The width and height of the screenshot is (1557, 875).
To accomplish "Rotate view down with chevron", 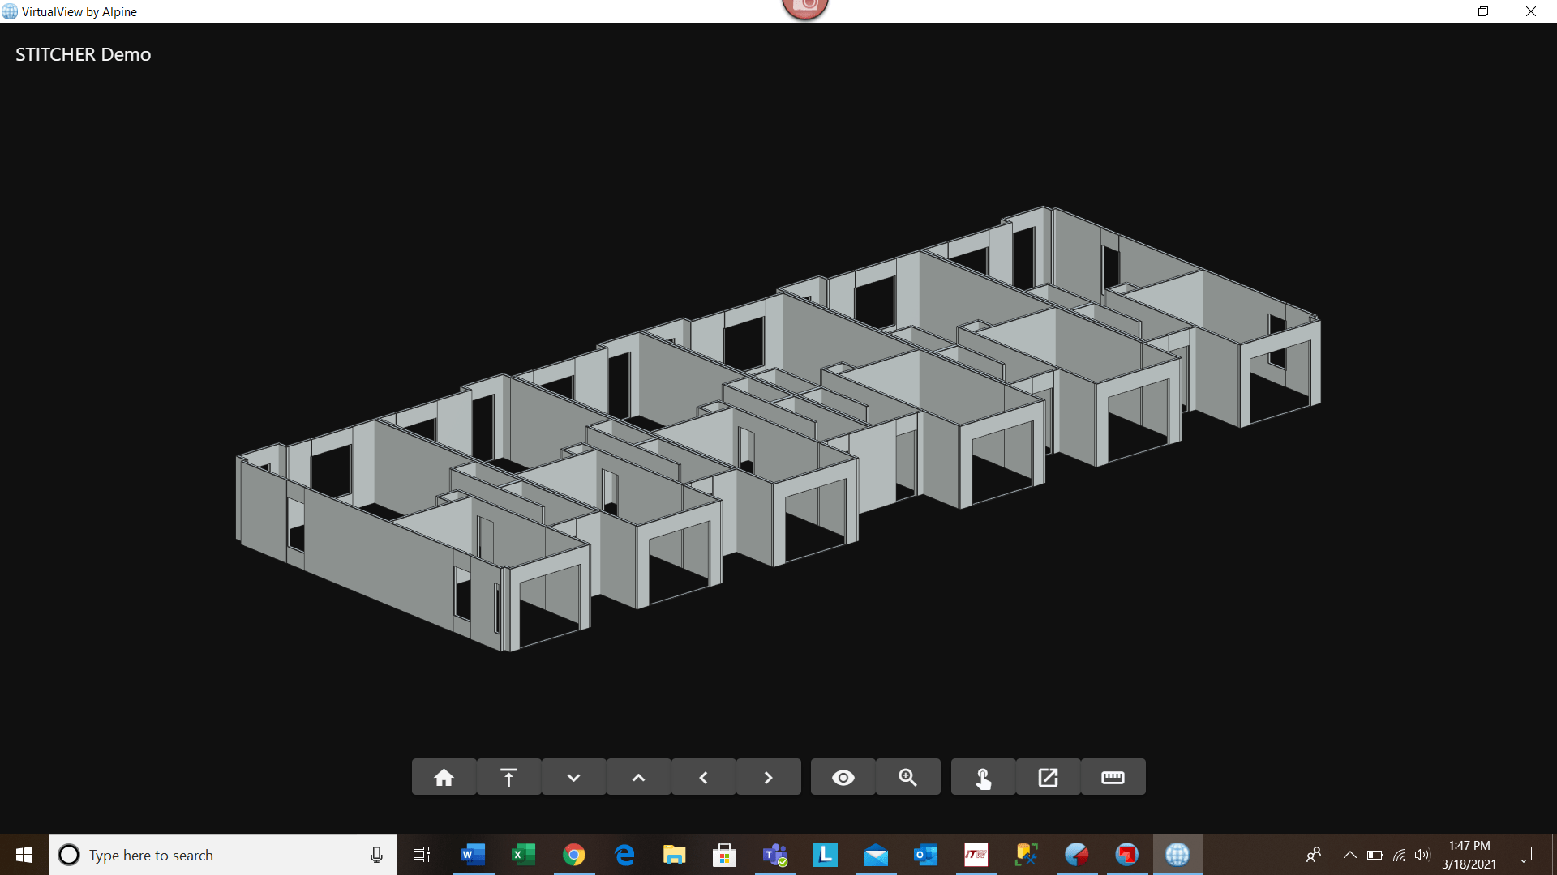I will (x=573, y=778).
